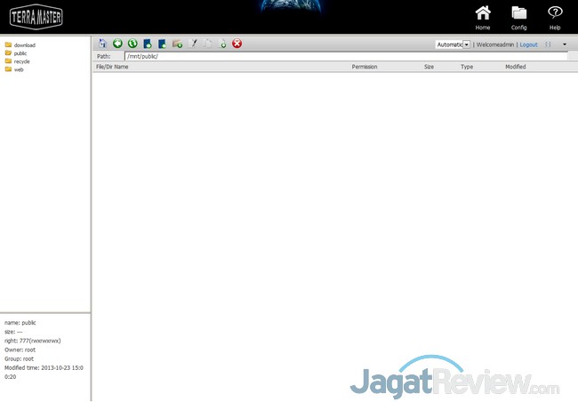The height and width of the screenshot is (402, 578).
Task: Open the Automatic language dropdown
Action: (453, 44)
